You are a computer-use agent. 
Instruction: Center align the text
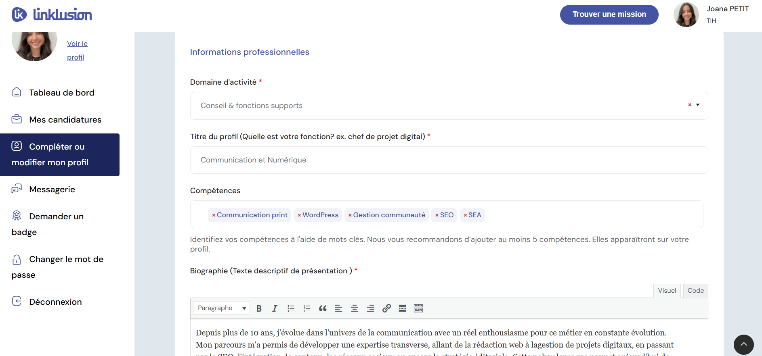click(x=355, y=308)
